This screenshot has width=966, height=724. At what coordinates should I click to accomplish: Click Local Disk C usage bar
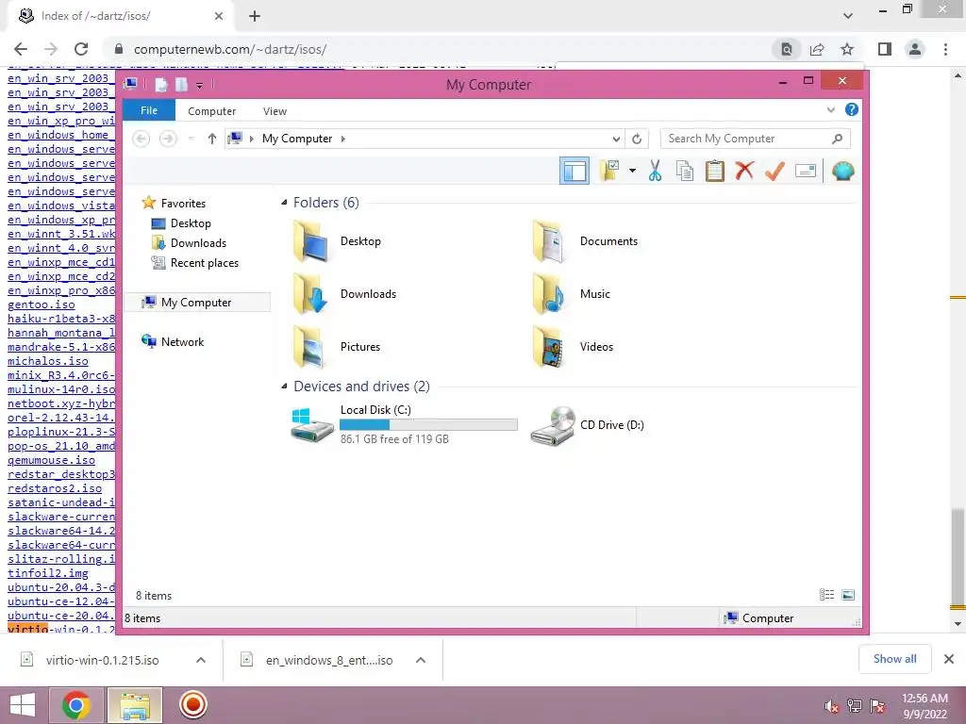click(x=428, y=425)
